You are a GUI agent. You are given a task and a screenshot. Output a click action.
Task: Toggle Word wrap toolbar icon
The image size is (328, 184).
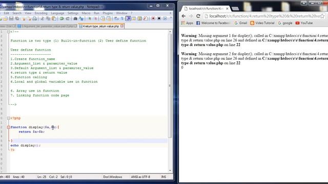tap(116, 18)
